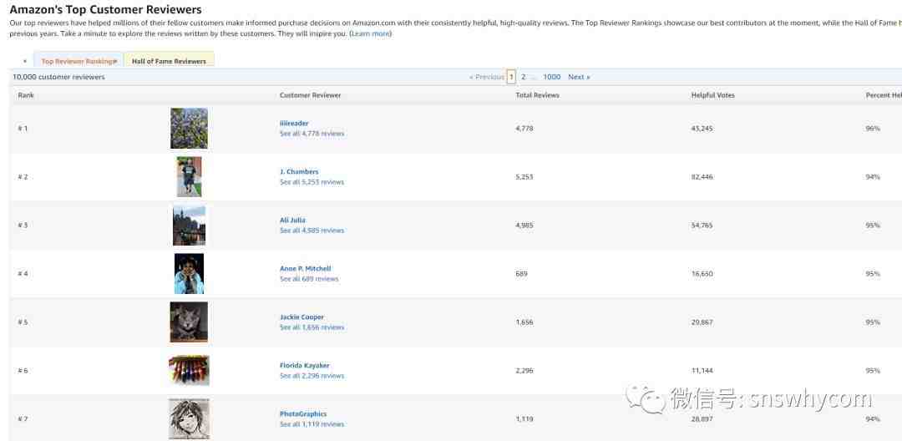The height and width of the screenshot is (441, 902).
Task: Click helpful votes value 16,650
Action: click(702, 274)
